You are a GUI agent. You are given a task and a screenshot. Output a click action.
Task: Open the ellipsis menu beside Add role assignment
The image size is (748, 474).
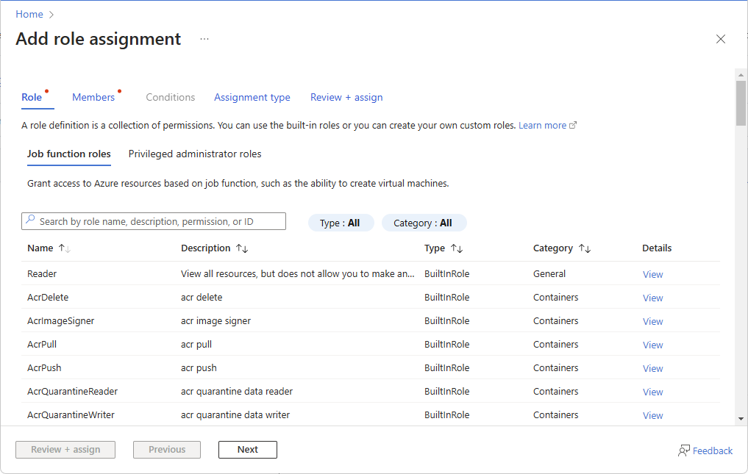204,39
